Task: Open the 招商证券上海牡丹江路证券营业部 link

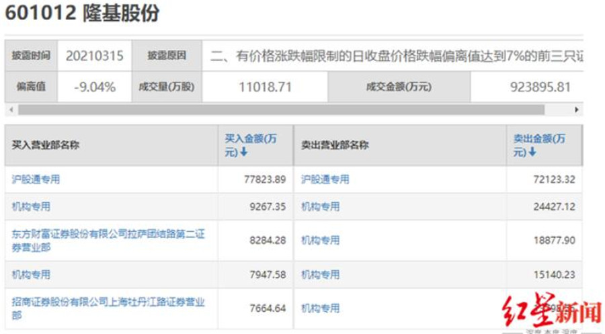Action: pyautogui.click(x=108, y=308)
